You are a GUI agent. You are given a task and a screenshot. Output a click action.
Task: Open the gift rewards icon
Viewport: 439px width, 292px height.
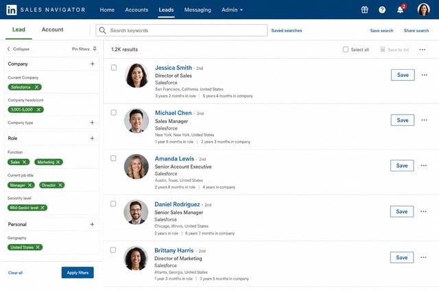pos(364,10)
